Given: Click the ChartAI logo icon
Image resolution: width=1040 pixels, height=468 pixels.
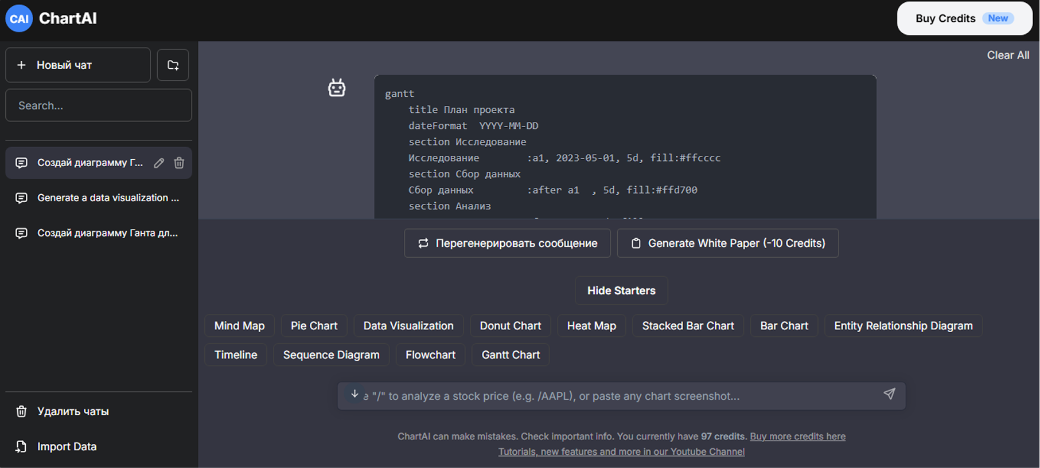Looking at the screenshot, I should click(19, 18).
